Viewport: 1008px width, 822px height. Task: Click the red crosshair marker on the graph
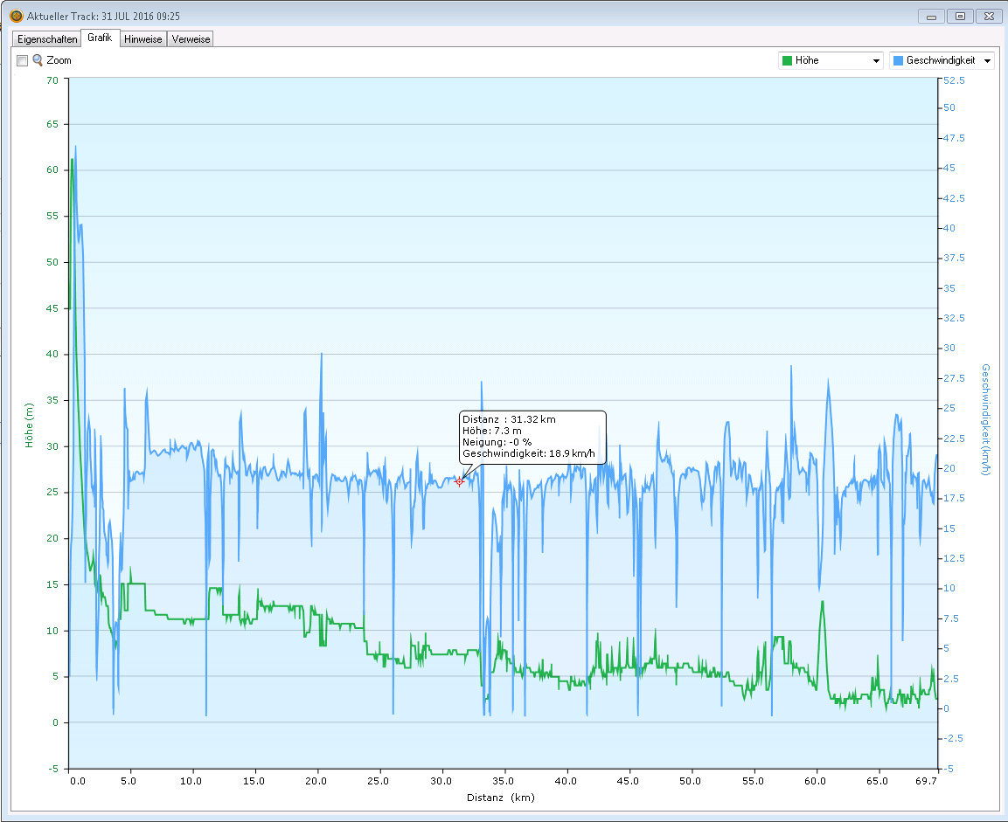(459, 481)
